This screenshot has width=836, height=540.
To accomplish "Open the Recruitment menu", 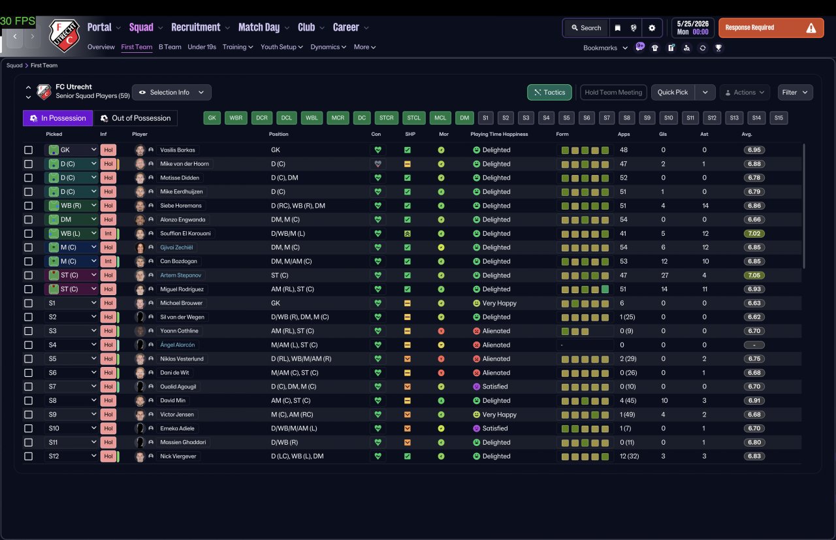I will [x=201, y=27].
